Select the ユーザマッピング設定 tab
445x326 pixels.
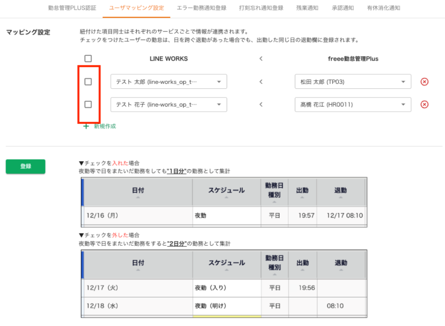coord(136,8)
